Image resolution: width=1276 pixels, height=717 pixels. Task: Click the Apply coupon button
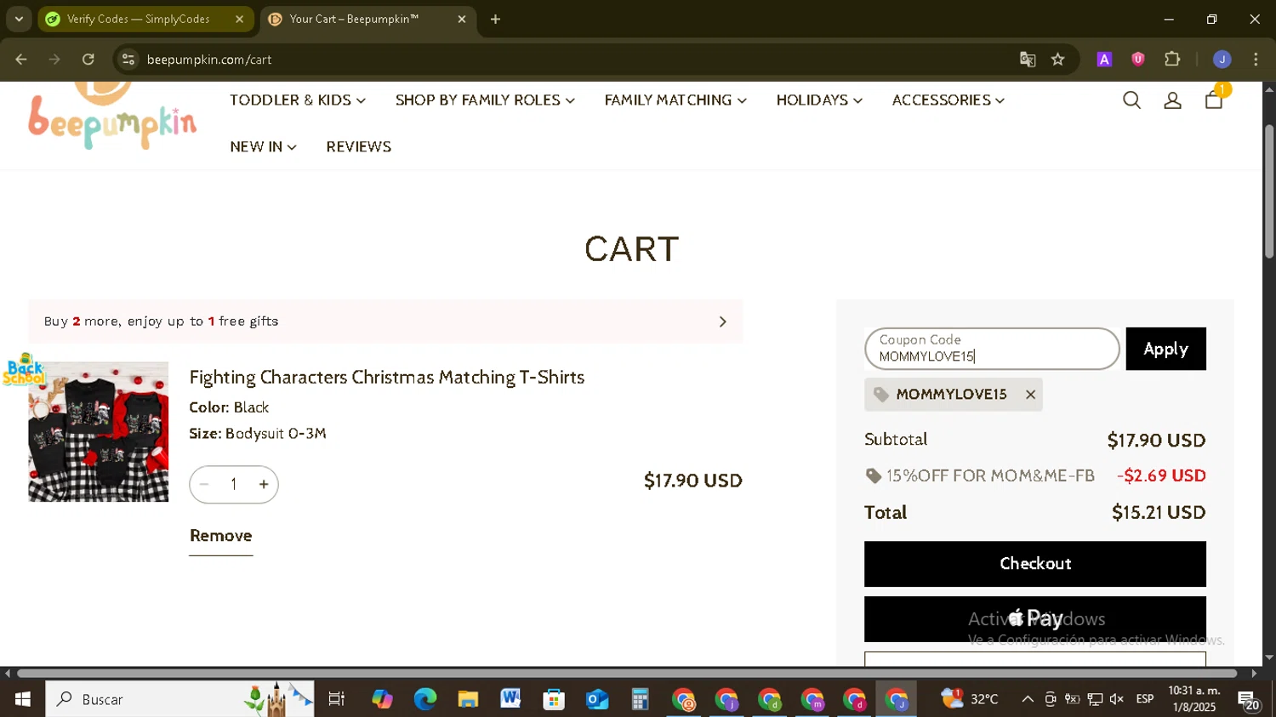[1165, 349]
